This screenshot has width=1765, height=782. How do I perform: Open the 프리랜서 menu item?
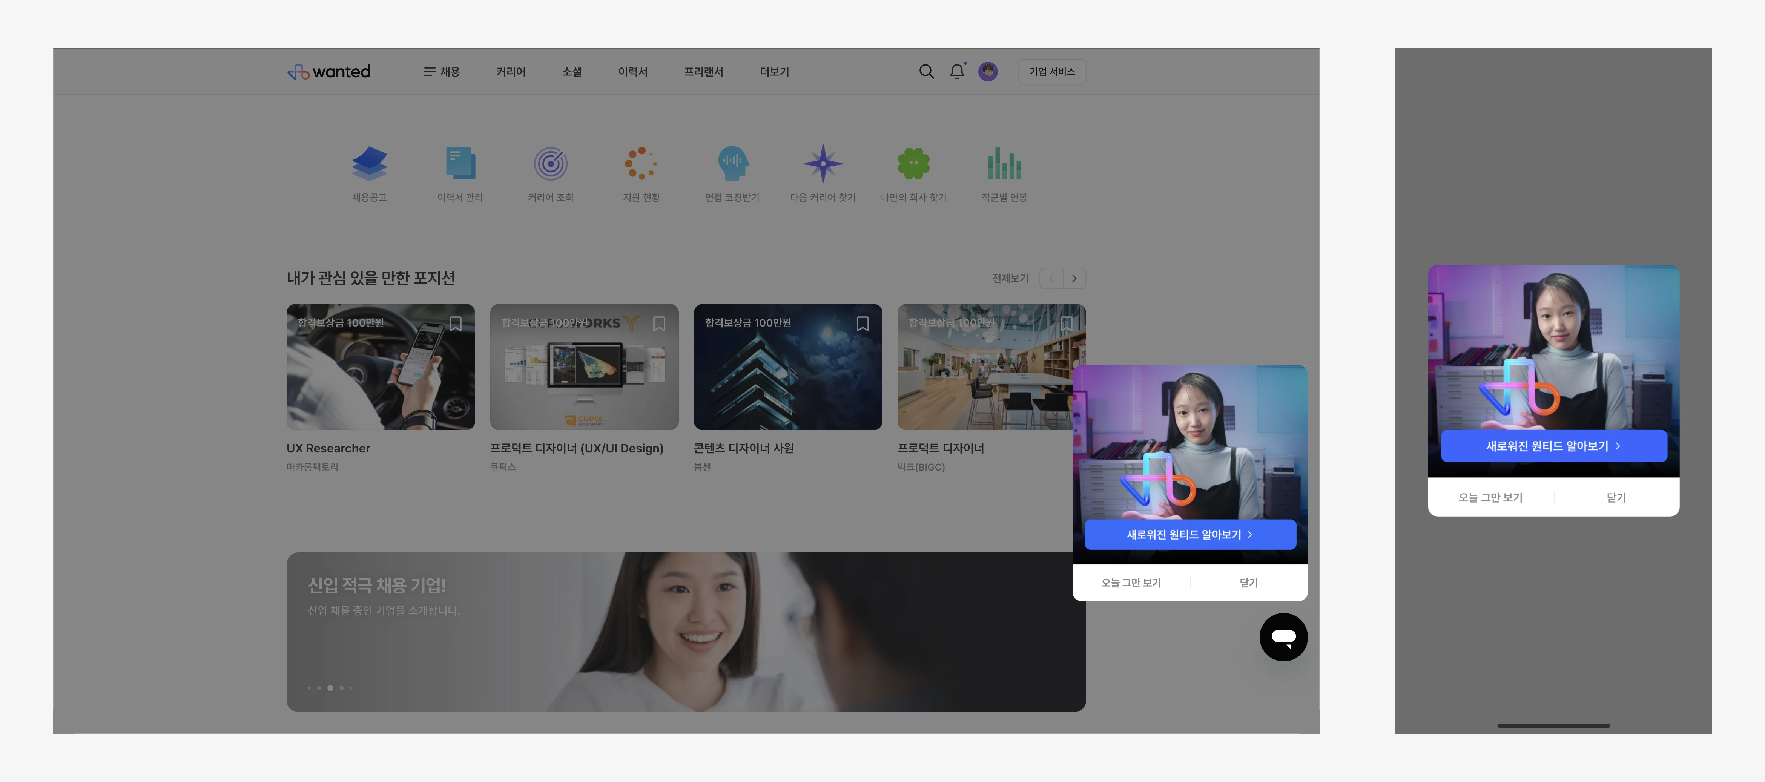pyautogui.click(x=704, y=71)
